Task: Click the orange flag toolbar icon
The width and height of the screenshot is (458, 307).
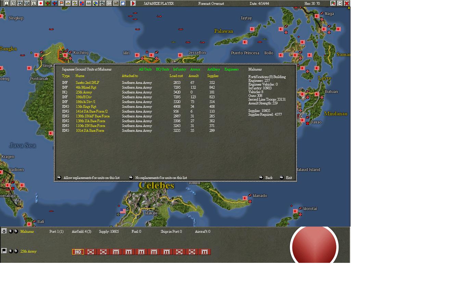Action: pyautogui.click(x=61, y=3)
